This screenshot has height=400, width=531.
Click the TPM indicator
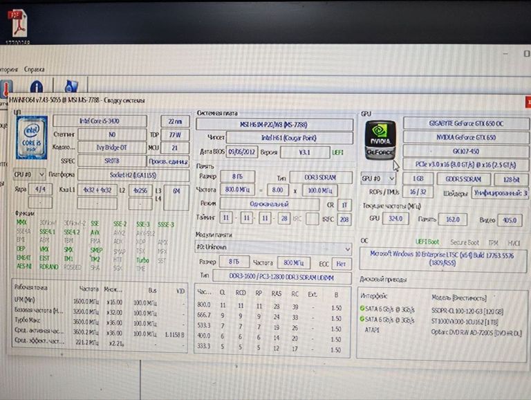(493, 243)
